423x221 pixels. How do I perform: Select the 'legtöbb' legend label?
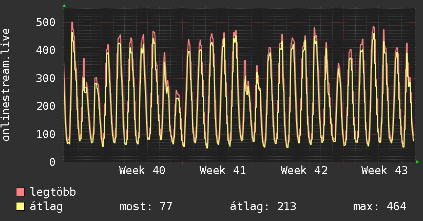53,192
